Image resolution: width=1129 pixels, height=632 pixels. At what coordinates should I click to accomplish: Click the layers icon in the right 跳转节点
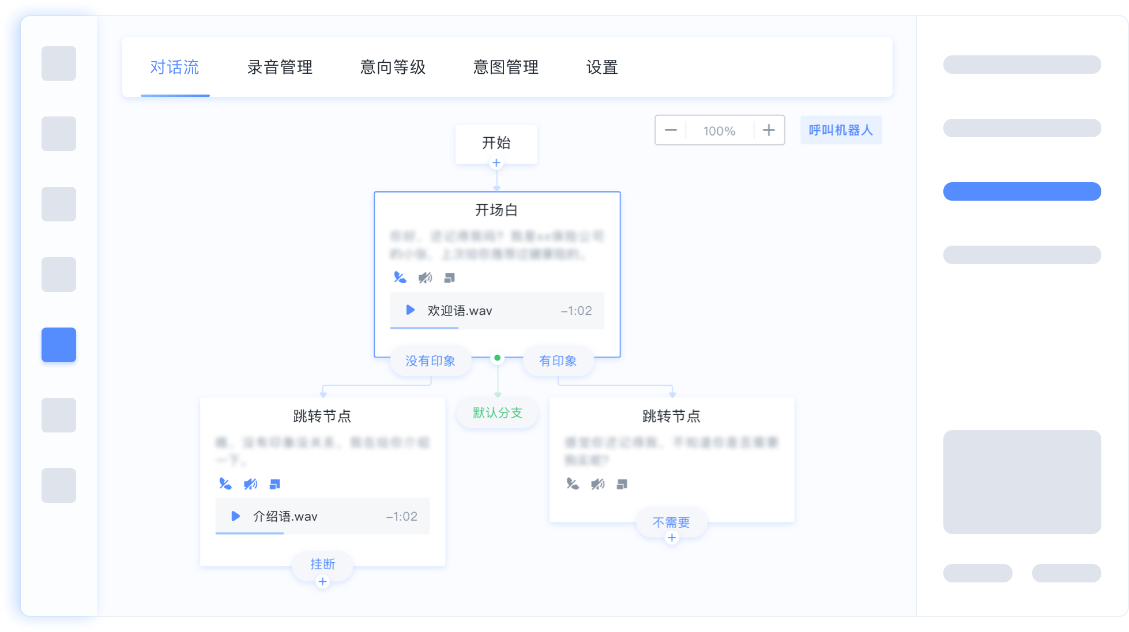point(622,484)
